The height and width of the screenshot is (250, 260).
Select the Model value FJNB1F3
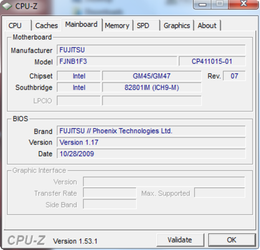coord(117,61)
